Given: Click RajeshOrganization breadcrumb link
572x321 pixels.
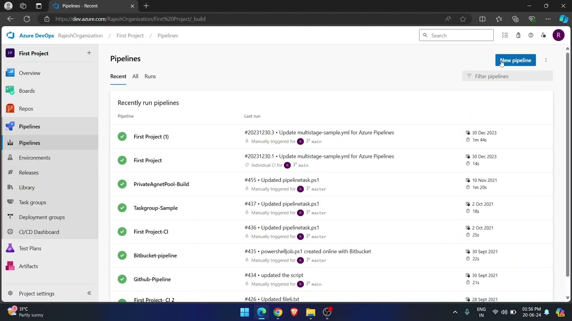Looking at the screenshot, I should 80,36.
